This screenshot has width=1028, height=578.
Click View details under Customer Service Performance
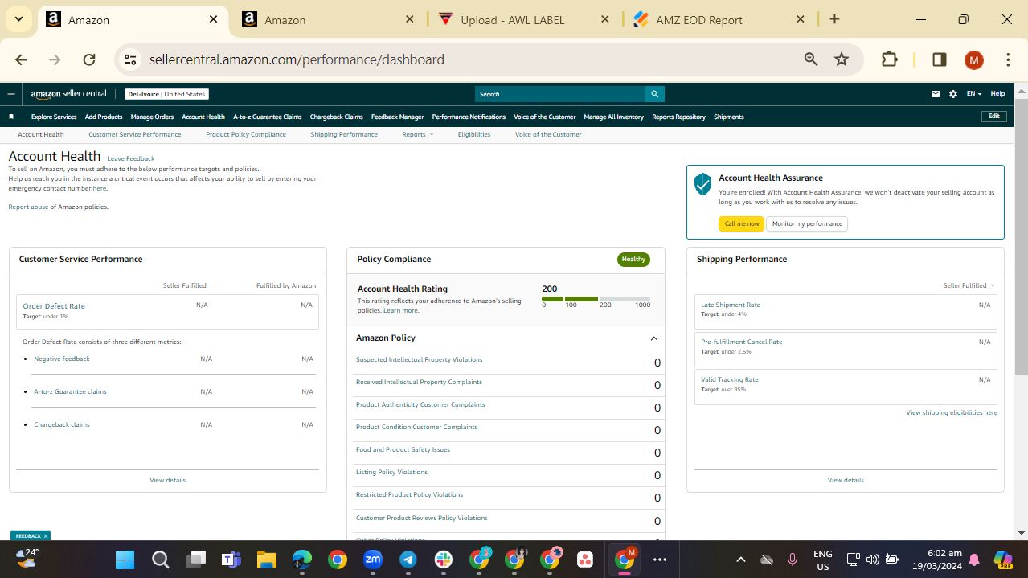coord(167,480)
